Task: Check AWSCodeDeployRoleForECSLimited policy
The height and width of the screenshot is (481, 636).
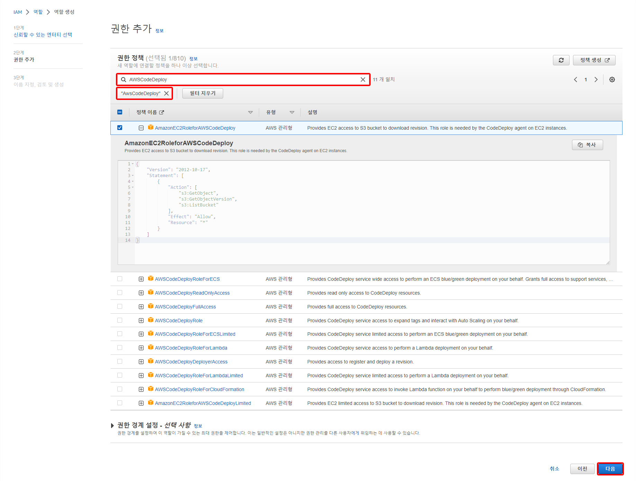Action: (x=120, y=334)
